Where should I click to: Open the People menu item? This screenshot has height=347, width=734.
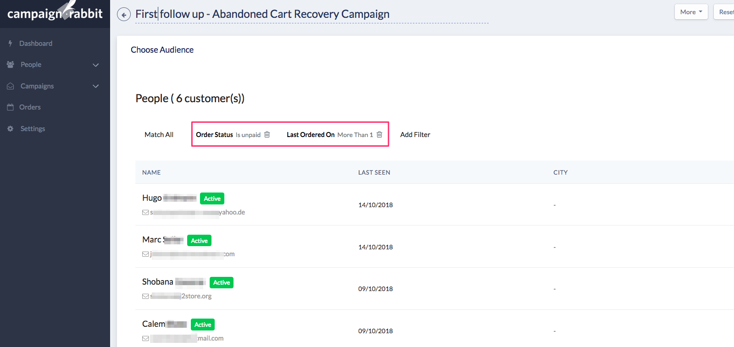[x=31, y=65]
